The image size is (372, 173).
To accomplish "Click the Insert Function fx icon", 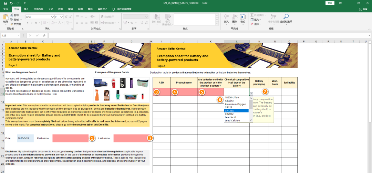I will [44, 35].
